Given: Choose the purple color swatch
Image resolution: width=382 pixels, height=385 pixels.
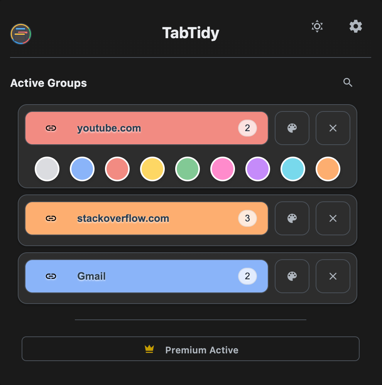Looking at the screenshot, I should 258,169.
